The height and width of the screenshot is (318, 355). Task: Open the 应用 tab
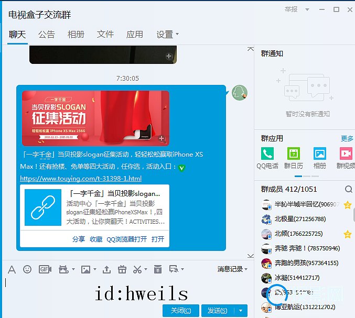135,35
